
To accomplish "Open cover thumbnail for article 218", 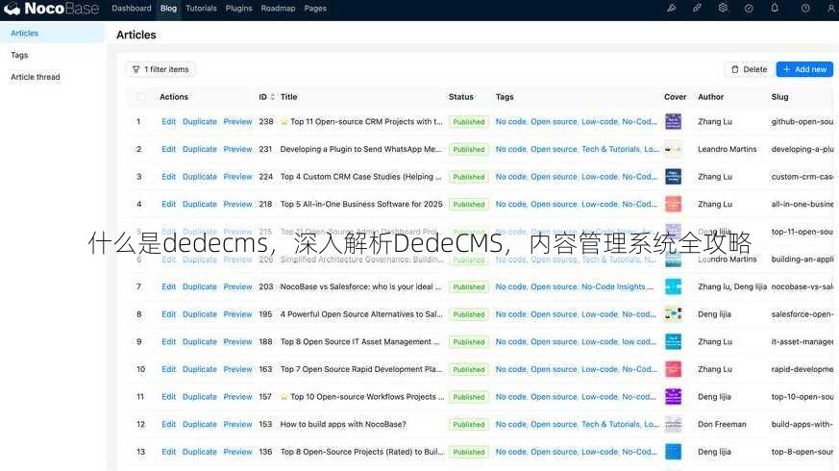I will click(673, 204).
